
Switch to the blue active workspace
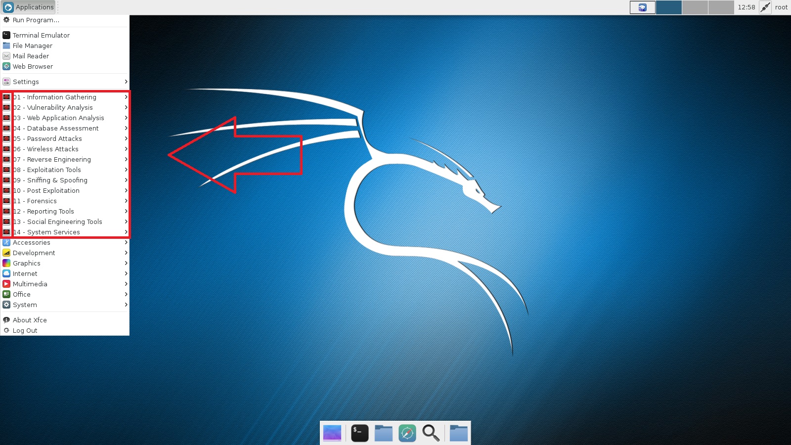click(669, 7)
